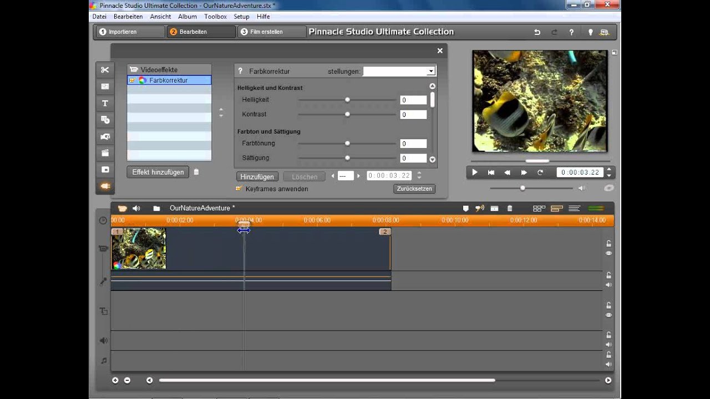Click the Effekt hinzufügen button
The image size is (710, 399).
click(158, 172)
